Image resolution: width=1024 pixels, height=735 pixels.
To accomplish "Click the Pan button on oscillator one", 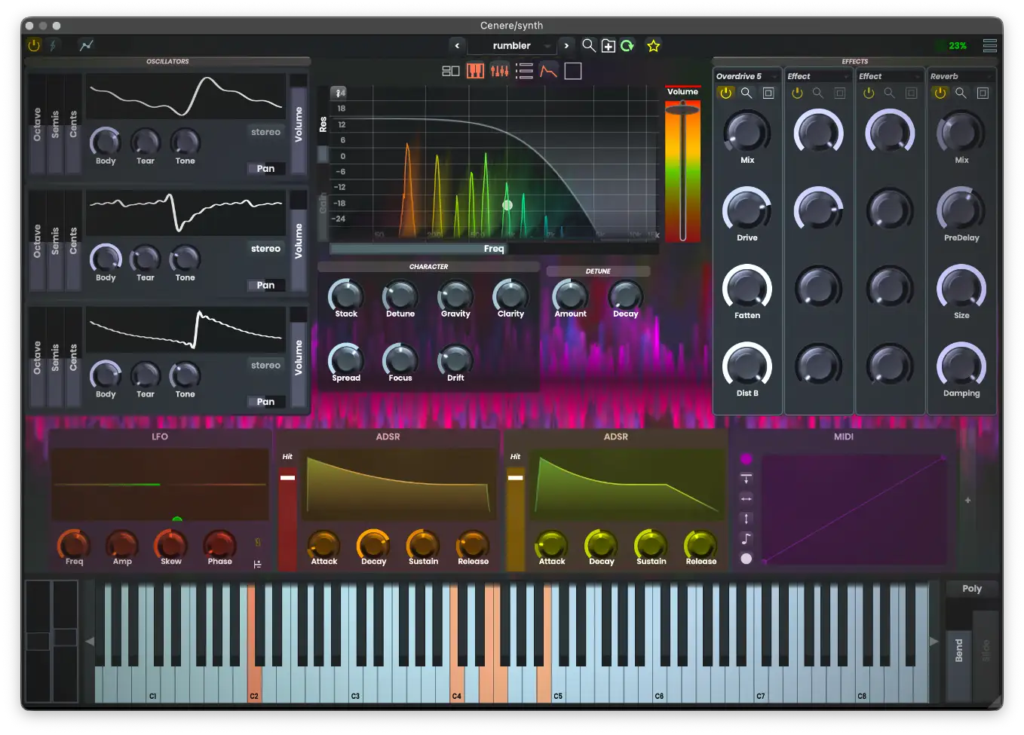I will 265,169.
